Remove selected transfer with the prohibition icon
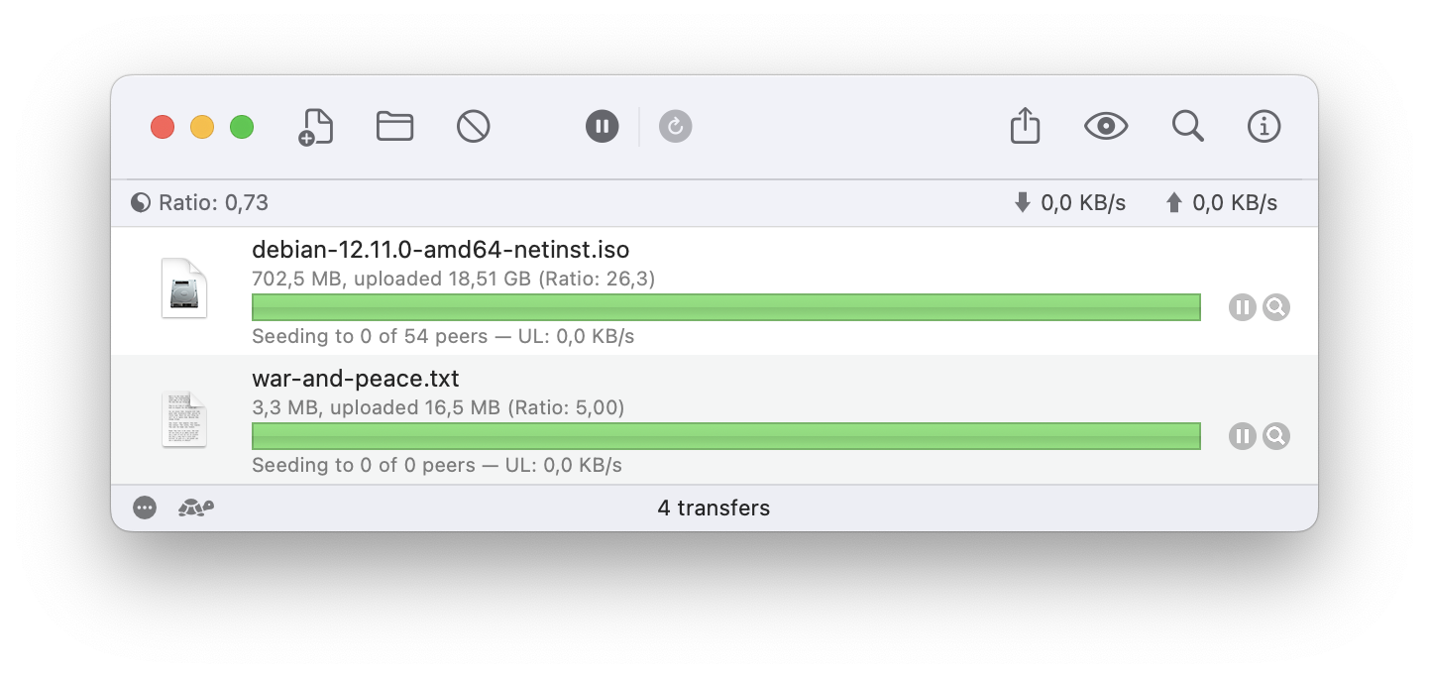This screenshot has width=1429, height=678. pyautogui.click(x=474, y=127)
